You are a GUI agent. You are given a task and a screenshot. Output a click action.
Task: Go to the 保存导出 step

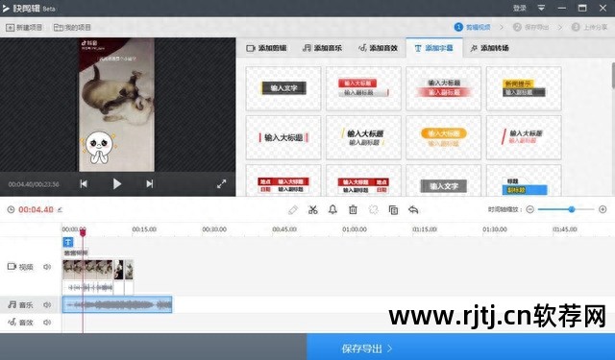coord(531,27)
